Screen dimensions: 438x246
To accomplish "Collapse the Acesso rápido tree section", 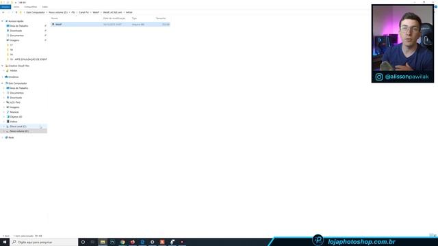I will click(3, 21).
